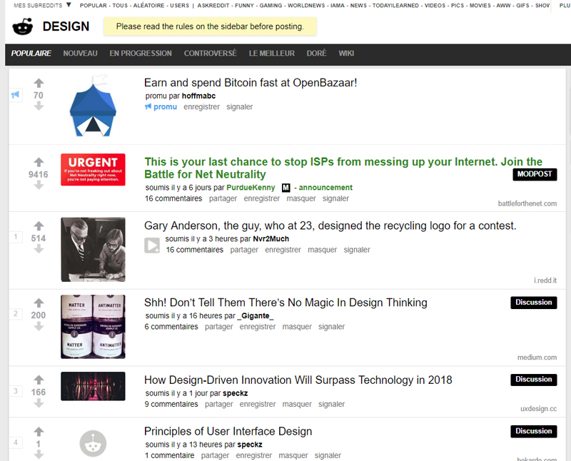Click the MODPOST flair badge
The height and width of the screenshot is (461, 571).
tap(535, 174)
